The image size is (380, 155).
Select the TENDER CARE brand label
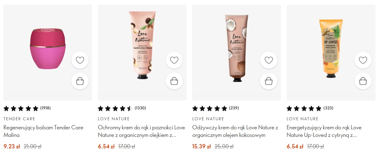[19, 119]
